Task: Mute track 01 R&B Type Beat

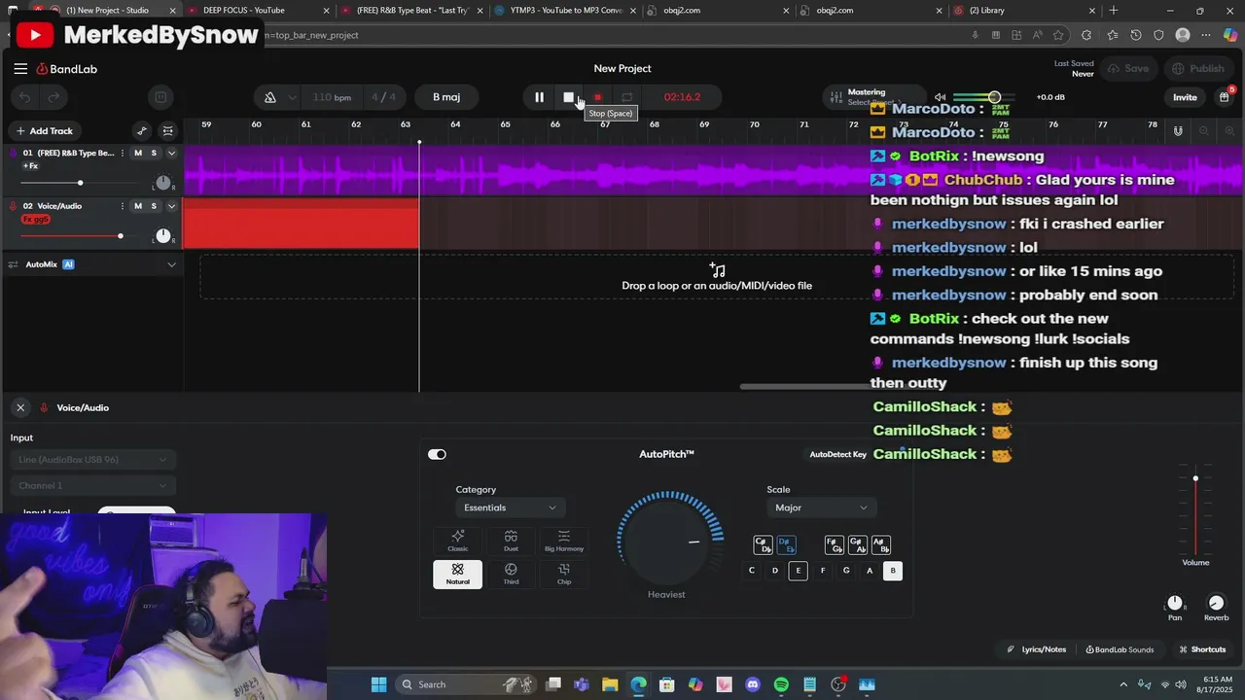Action: coord(138,153)
